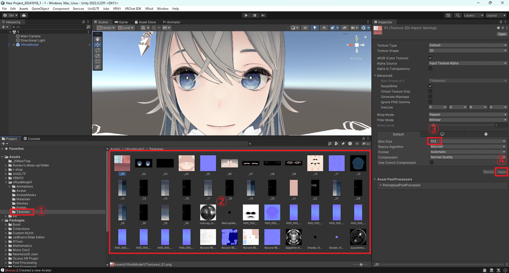Pause the editor with the pause button

point(255,15)
